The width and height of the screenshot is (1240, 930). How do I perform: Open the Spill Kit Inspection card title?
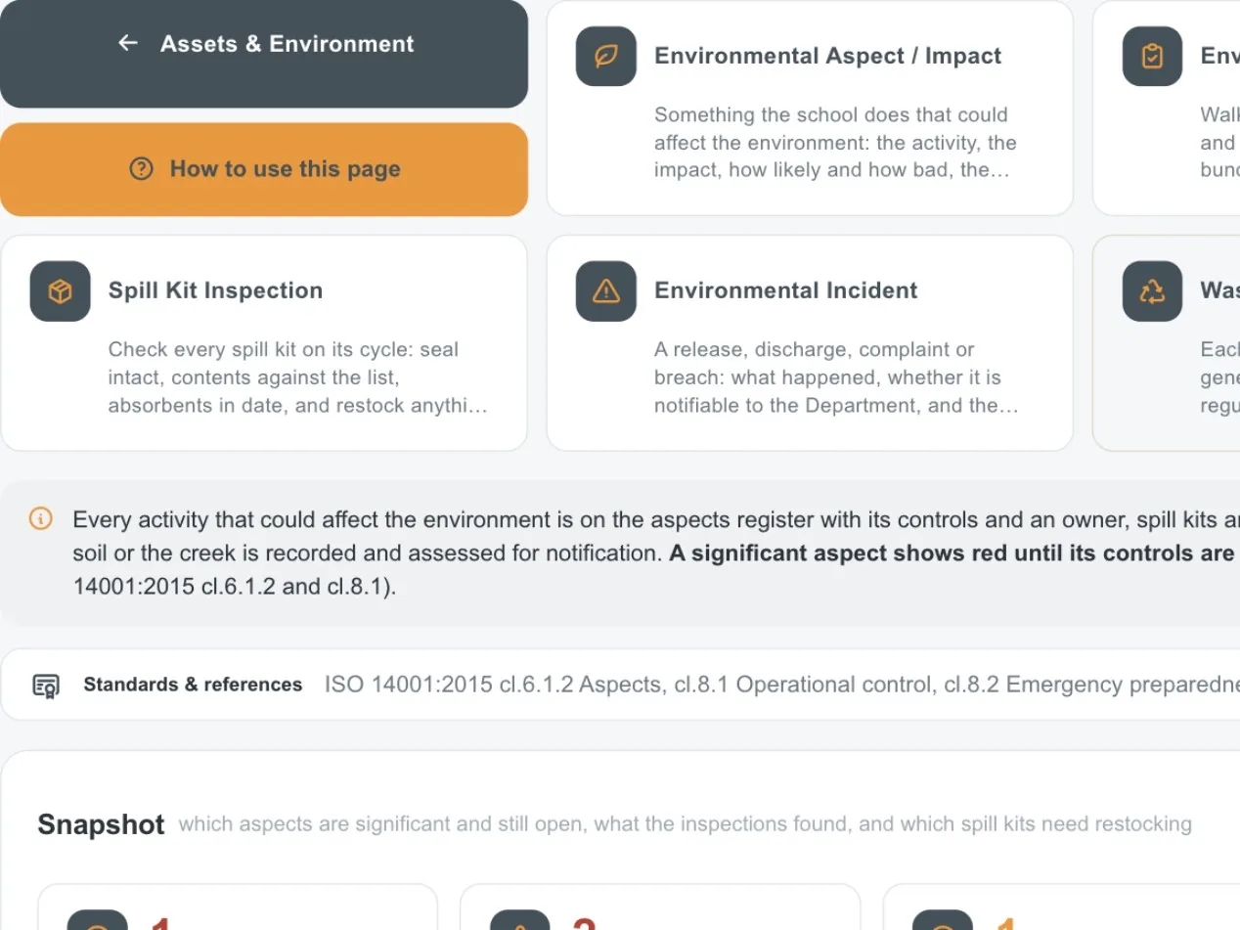point(215,290)
